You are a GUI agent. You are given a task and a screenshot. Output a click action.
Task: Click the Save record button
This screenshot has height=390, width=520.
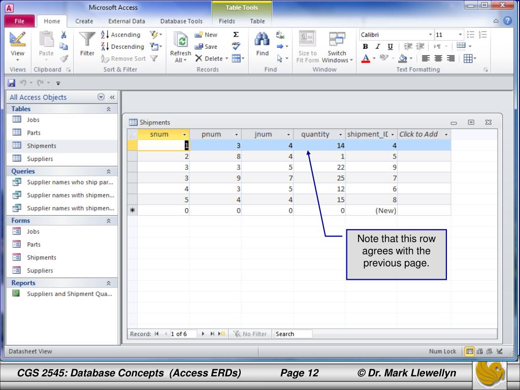pos(206,46)
